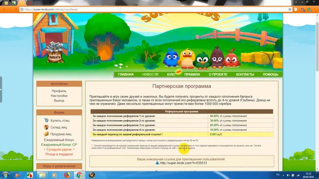The image size is (319, 179).
Task: Open the Ежедневный бонус СР link
Action: point(59,145)
